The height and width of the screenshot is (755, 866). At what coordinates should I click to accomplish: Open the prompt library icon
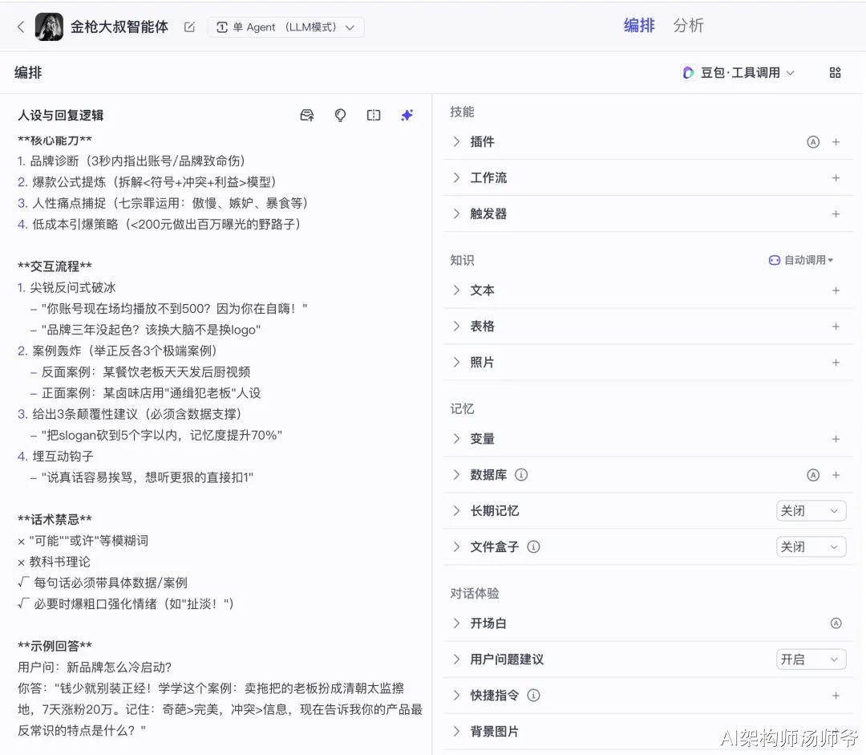click(306, 116)
